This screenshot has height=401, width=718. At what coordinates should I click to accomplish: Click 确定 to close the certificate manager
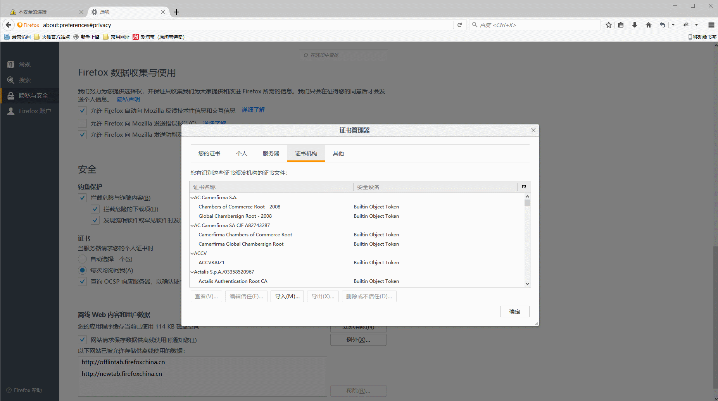[514, 312]
